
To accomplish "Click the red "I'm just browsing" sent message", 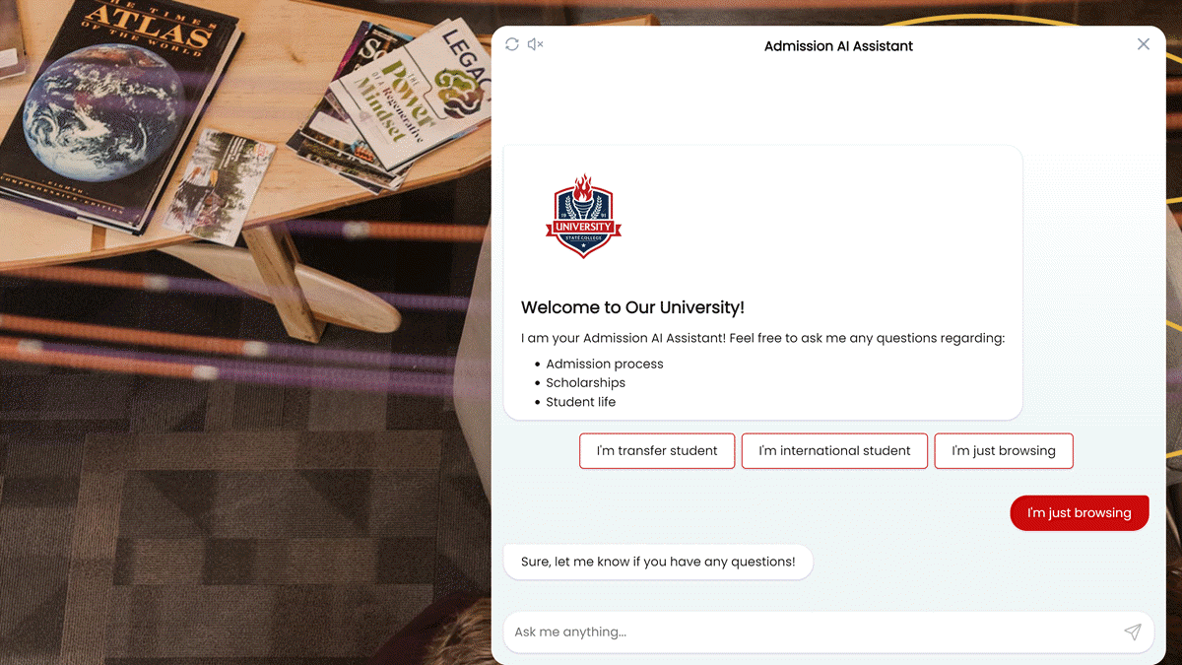I will (x=1080, y=513).
